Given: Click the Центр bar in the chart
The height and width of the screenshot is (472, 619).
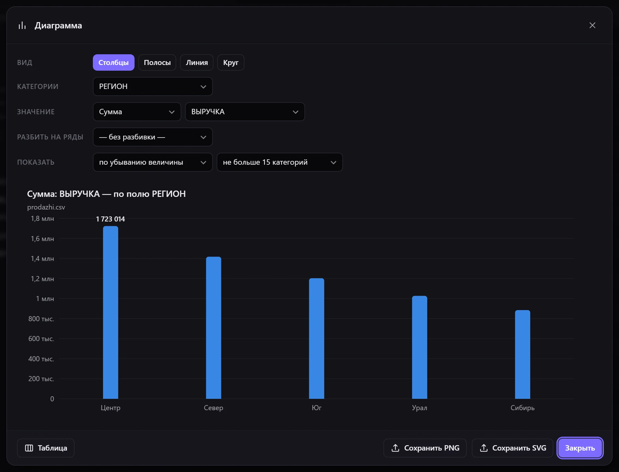Looking at the screenshot, I should click(x=111, y=312).
